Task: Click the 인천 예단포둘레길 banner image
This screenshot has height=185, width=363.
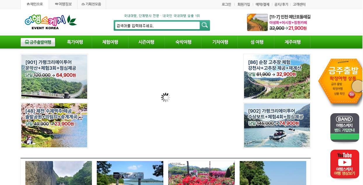Action: coord(257,22)
